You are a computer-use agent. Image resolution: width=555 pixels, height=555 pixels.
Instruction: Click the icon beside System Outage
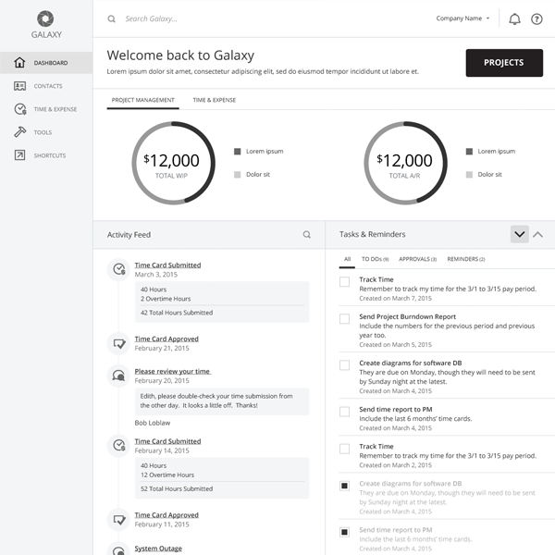pos(119,549)
